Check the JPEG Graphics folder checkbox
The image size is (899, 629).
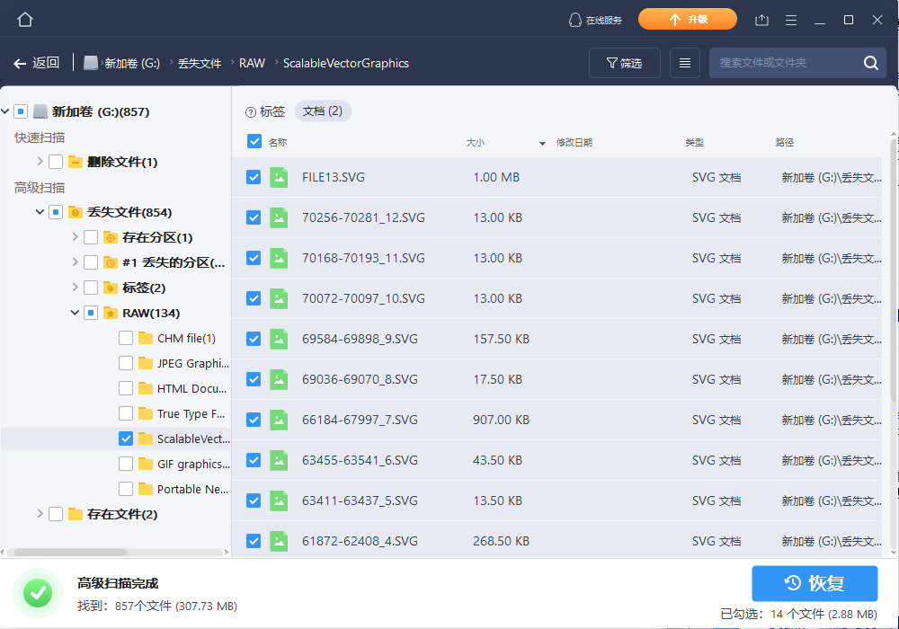coord(126,363)
